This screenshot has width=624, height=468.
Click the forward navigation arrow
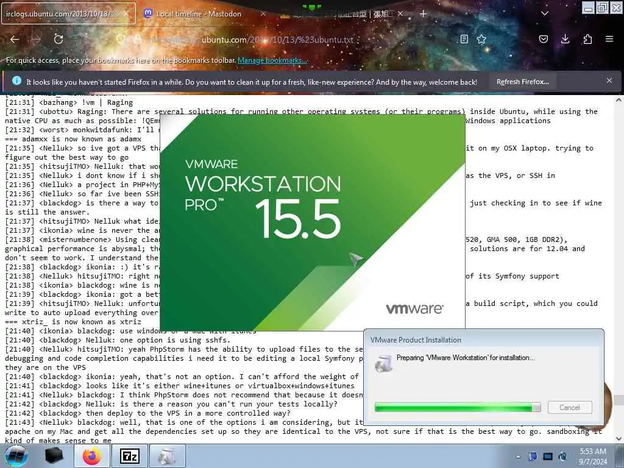point(37,40)
